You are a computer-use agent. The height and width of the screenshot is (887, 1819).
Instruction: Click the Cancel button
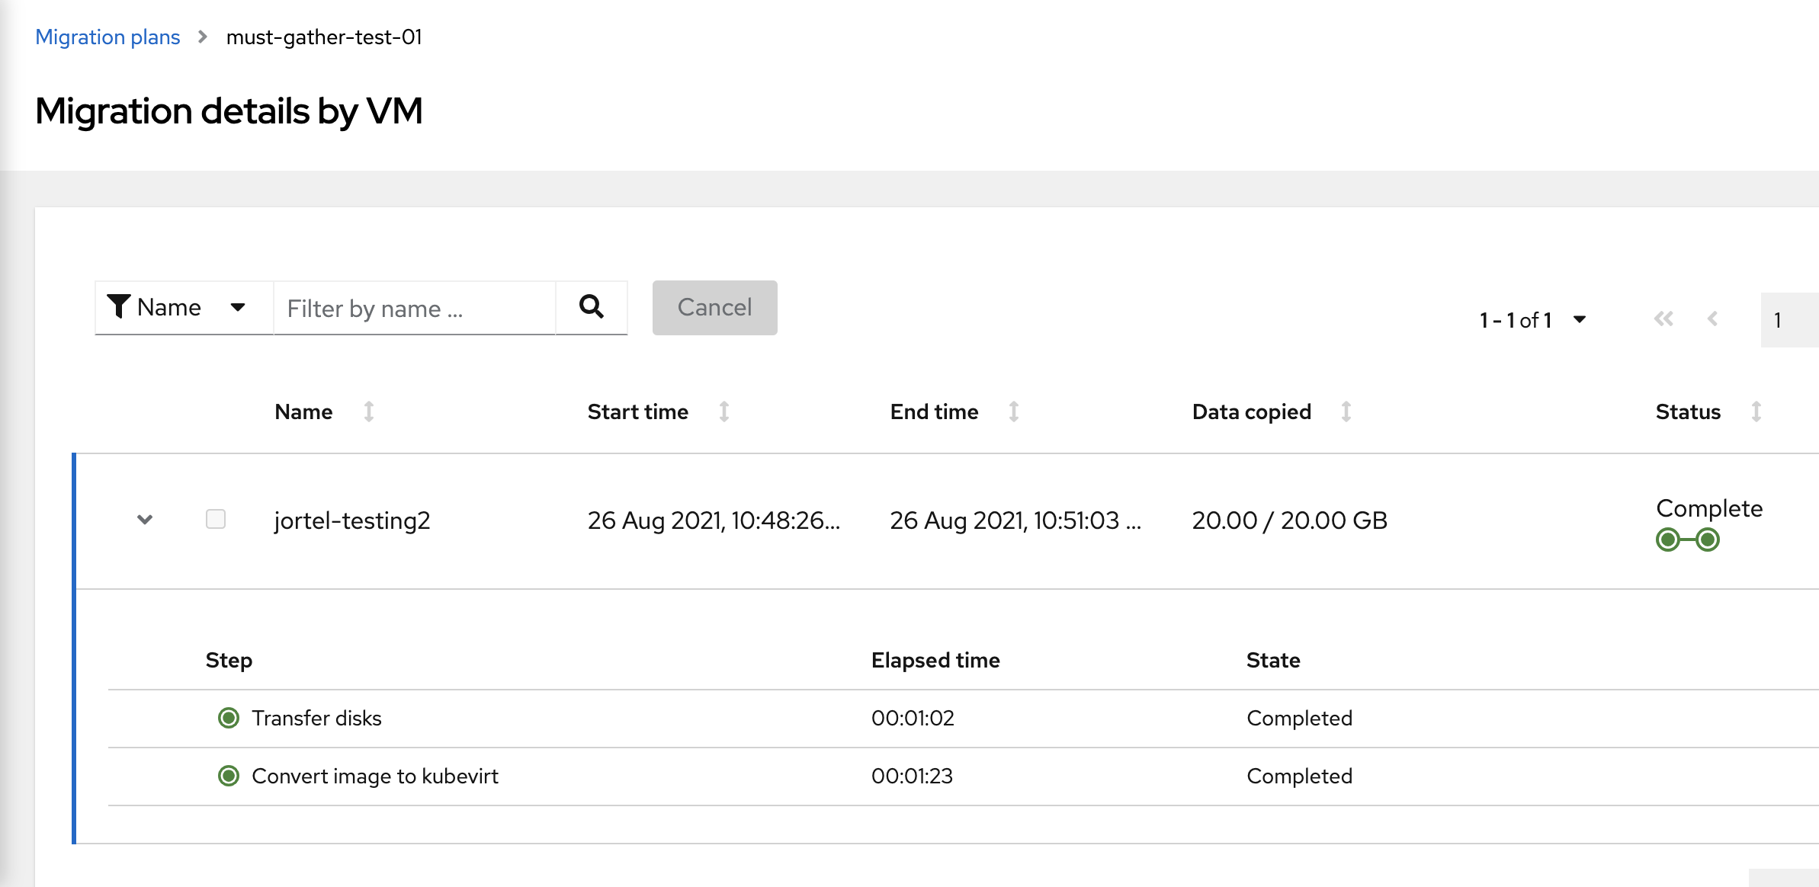[x=714, y=307]
